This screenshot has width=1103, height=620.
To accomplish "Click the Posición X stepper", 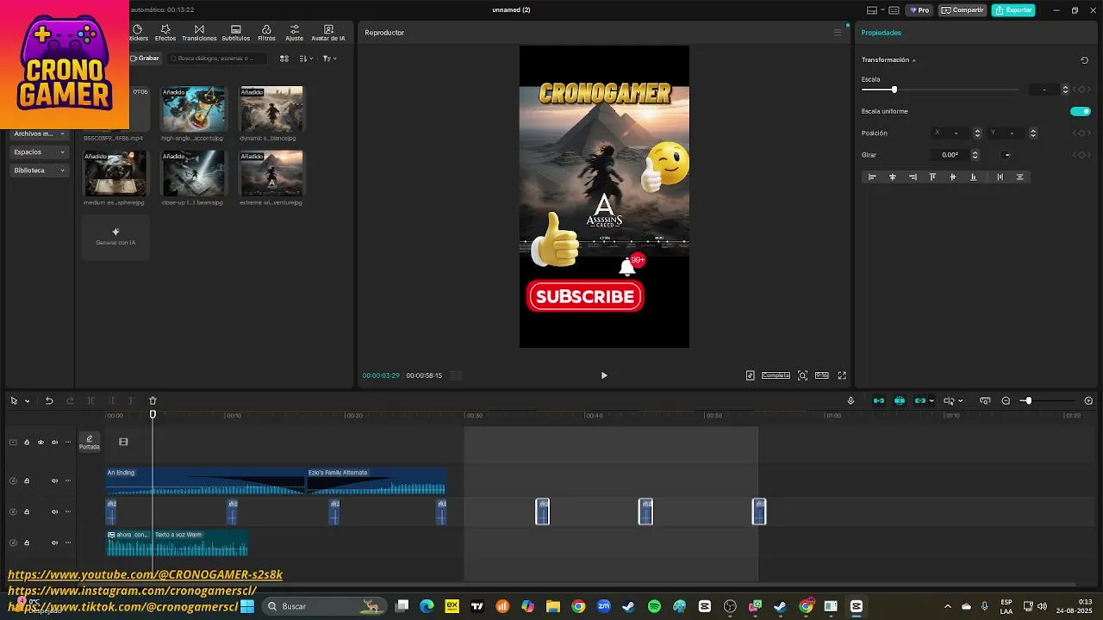I will 977,133.
